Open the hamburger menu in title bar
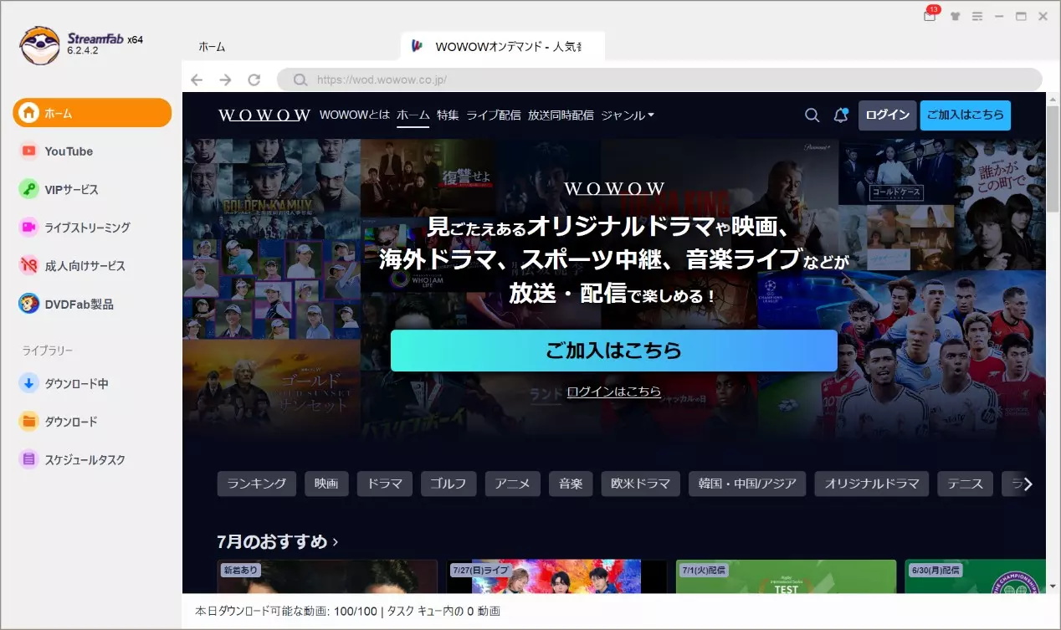 click(976, 17)
